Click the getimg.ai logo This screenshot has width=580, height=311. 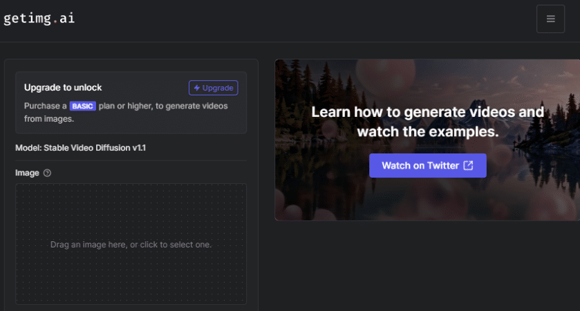[x=39, y=19]
